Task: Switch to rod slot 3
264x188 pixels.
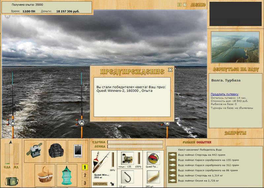Action: click(x=85, y=183)
